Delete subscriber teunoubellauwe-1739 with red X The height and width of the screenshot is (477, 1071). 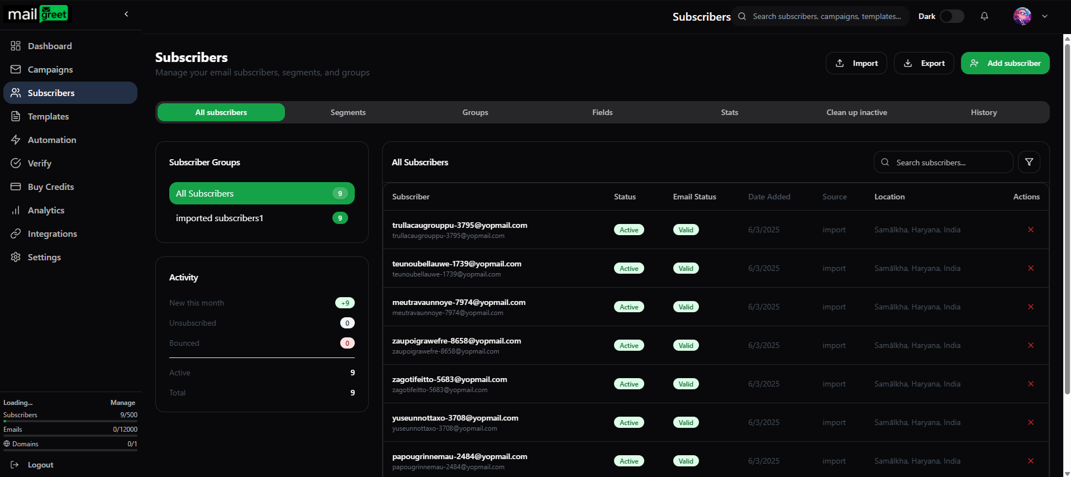1031,268
